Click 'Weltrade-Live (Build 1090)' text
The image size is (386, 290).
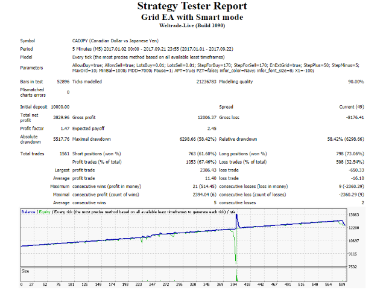click(192, 25)
